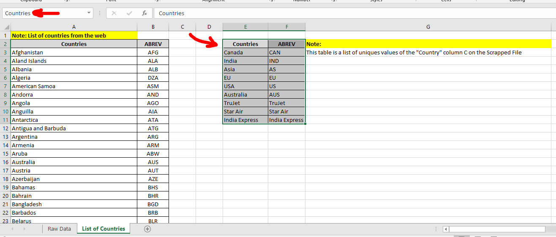The width and height of the screenshot is (556, 237).
Task: Click the yellow note cell about countries from web
Action: (74, 35)
